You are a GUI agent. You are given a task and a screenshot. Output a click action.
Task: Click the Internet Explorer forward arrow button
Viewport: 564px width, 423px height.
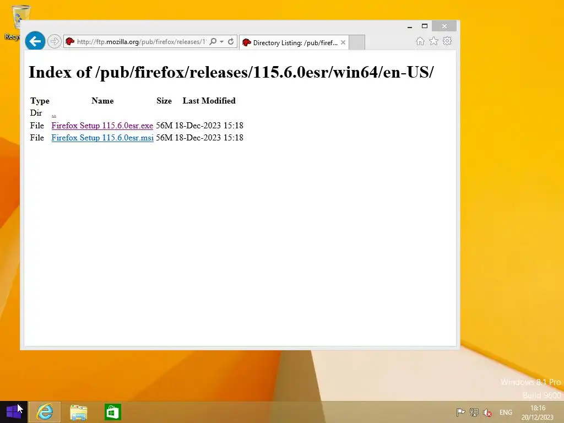point(55,41)
